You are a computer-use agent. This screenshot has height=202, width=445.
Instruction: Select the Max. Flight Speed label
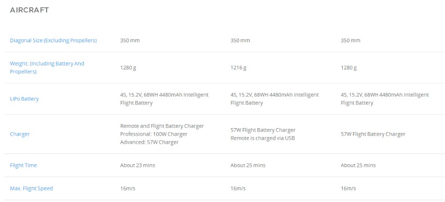click(31, 189)
